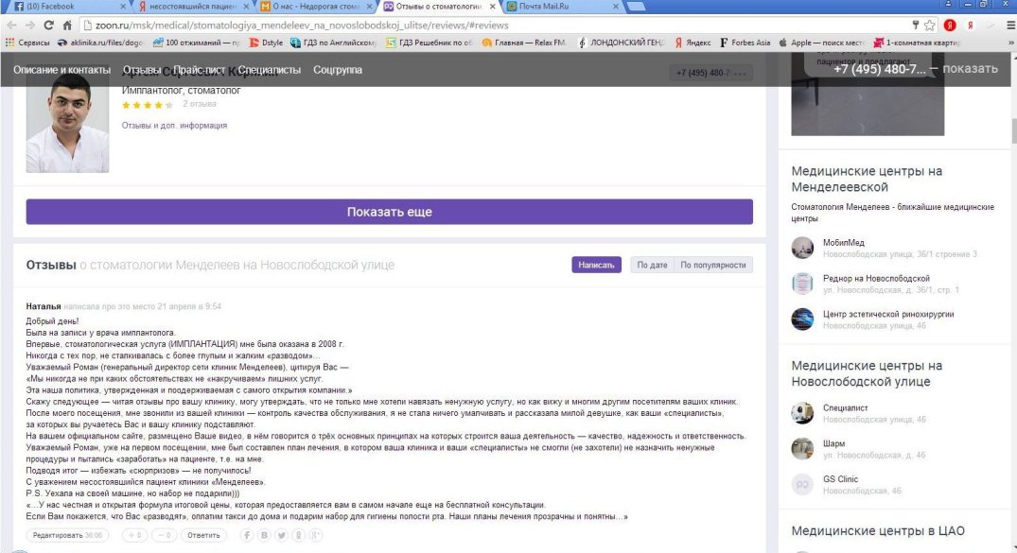Bookmark this page with the star icon
1017x553 pixels.
tap(929, 26)
